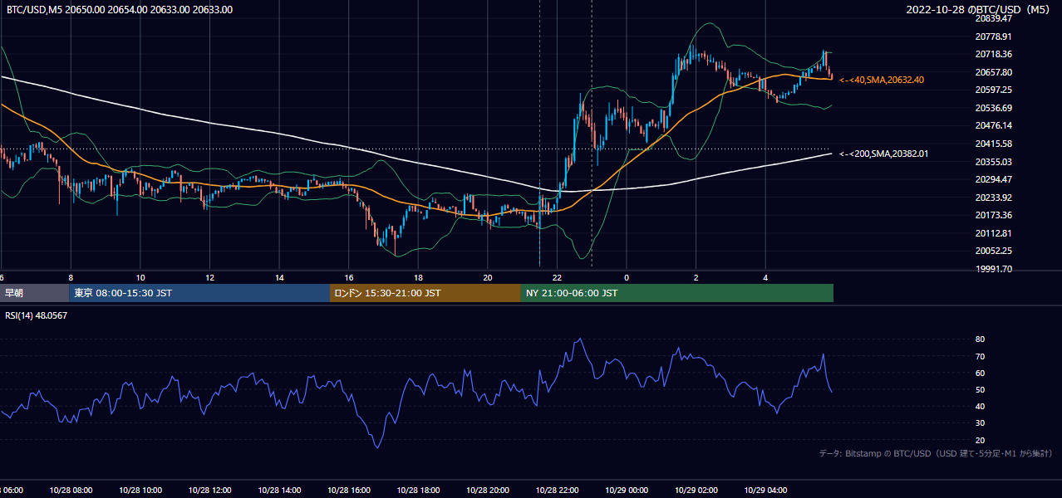Viewport: 1062px width, 498px height.
Task: Click the 10/28 18:00 date label
Action: click(419, 491)
